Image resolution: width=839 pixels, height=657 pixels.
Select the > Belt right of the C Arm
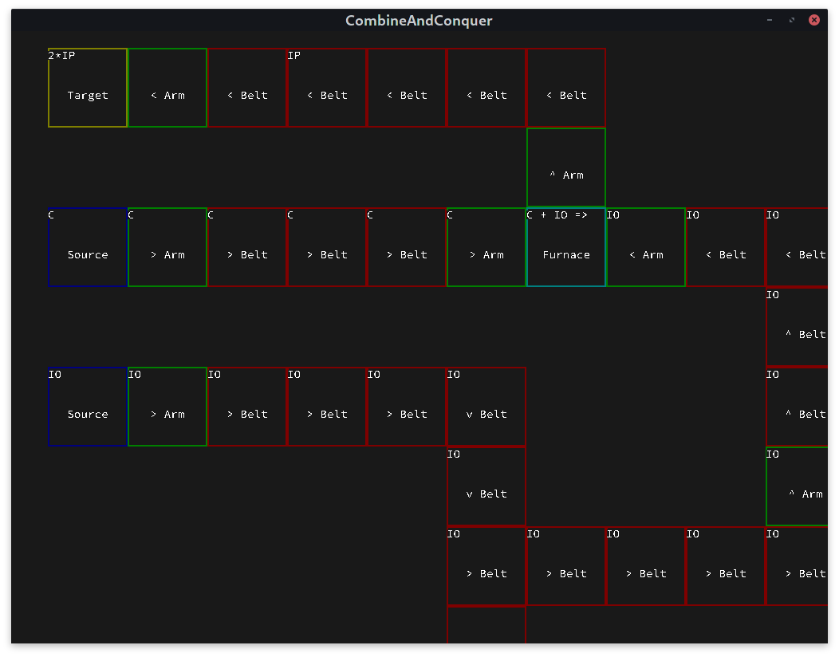click(x=247, y=247)
